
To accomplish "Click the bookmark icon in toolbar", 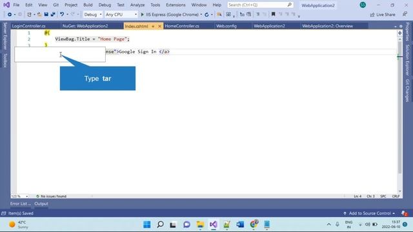I will tap(273, 14).
